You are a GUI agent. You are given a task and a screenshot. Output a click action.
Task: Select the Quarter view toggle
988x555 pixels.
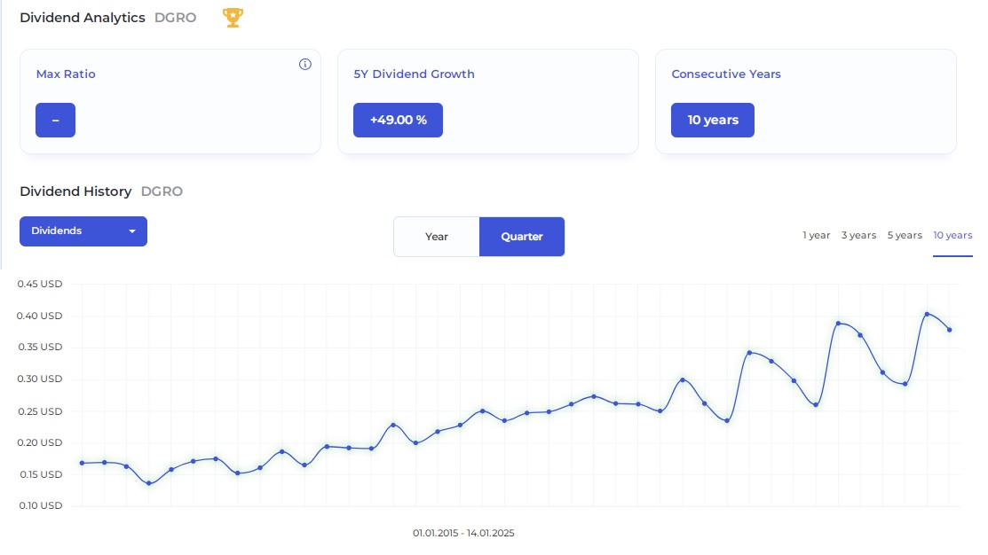pyautogui.click(x=522, y=237)
